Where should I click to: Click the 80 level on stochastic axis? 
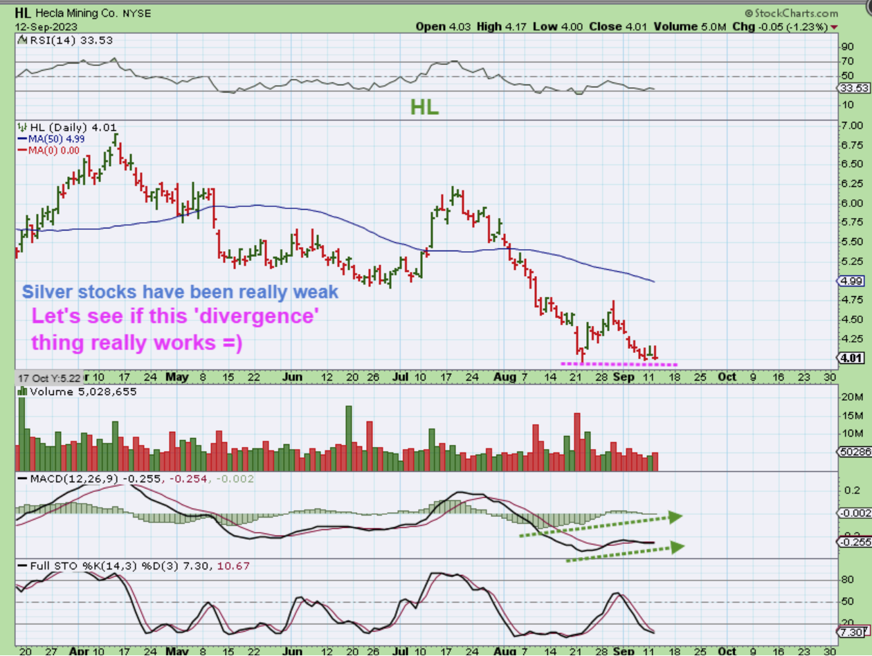(x=846, y=581)
